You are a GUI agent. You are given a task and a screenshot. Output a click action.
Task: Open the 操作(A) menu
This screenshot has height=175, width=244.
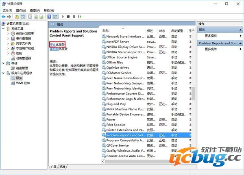coord(22,10)
